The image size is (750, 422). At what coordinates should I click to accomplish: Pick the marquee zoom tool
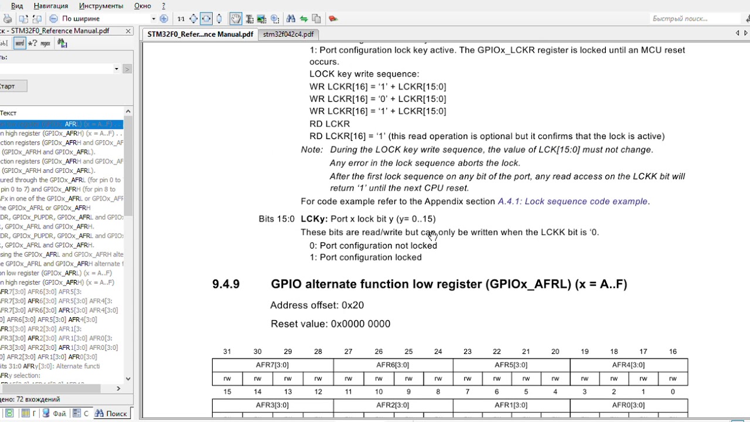pyautogui.click(x=274, y=19)
